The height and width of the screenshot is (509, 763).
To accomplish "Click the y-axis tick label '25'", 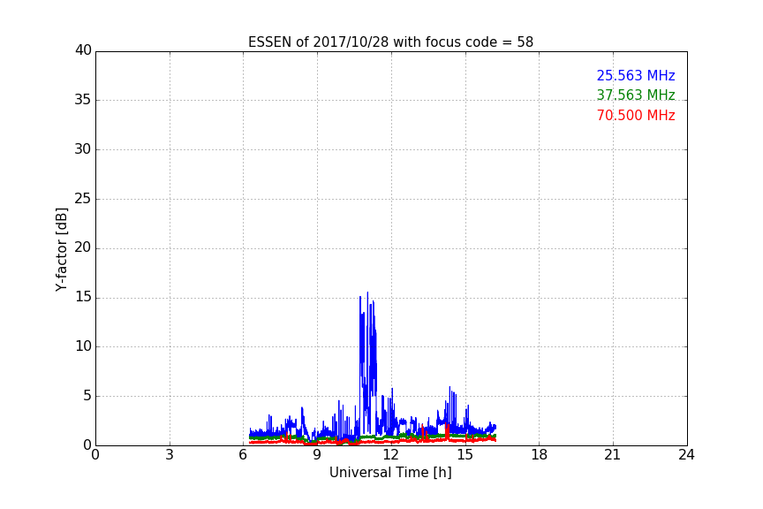I will (x=83, y=198).
